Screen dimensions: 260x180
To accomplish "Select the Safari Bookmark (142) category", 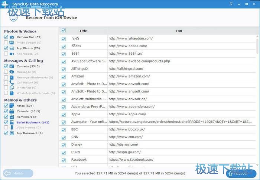I will coord(33,122).
